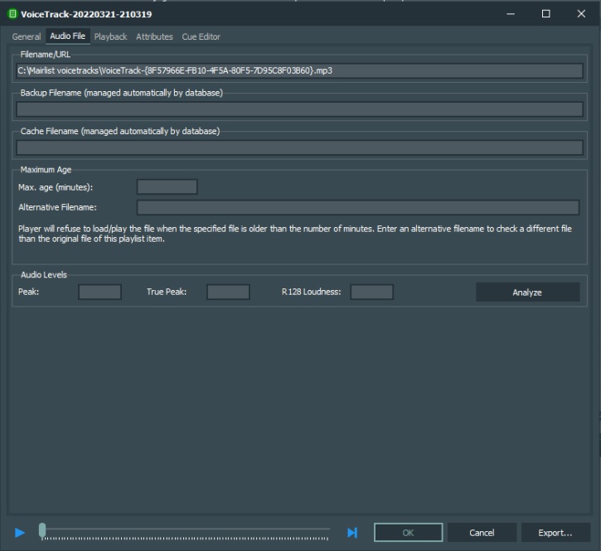
Task: Click the Export... button
Action: [x=555, y=533]
